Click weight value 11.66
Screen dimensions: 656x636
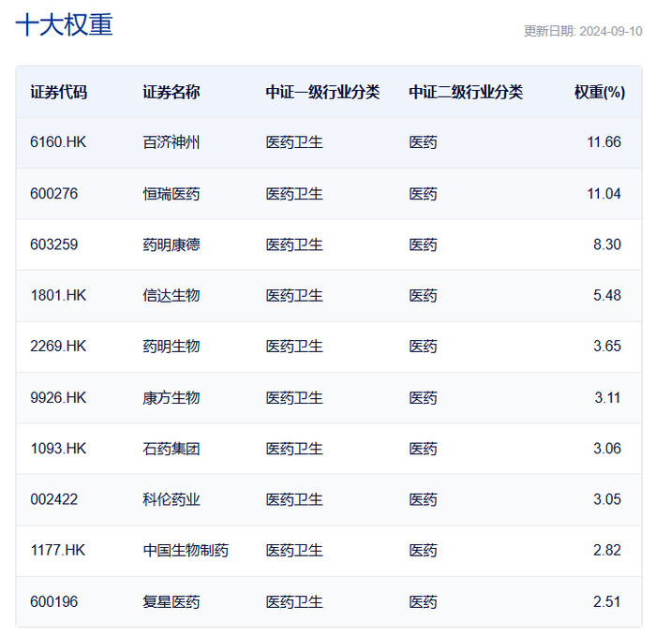(x=604, y=142)
